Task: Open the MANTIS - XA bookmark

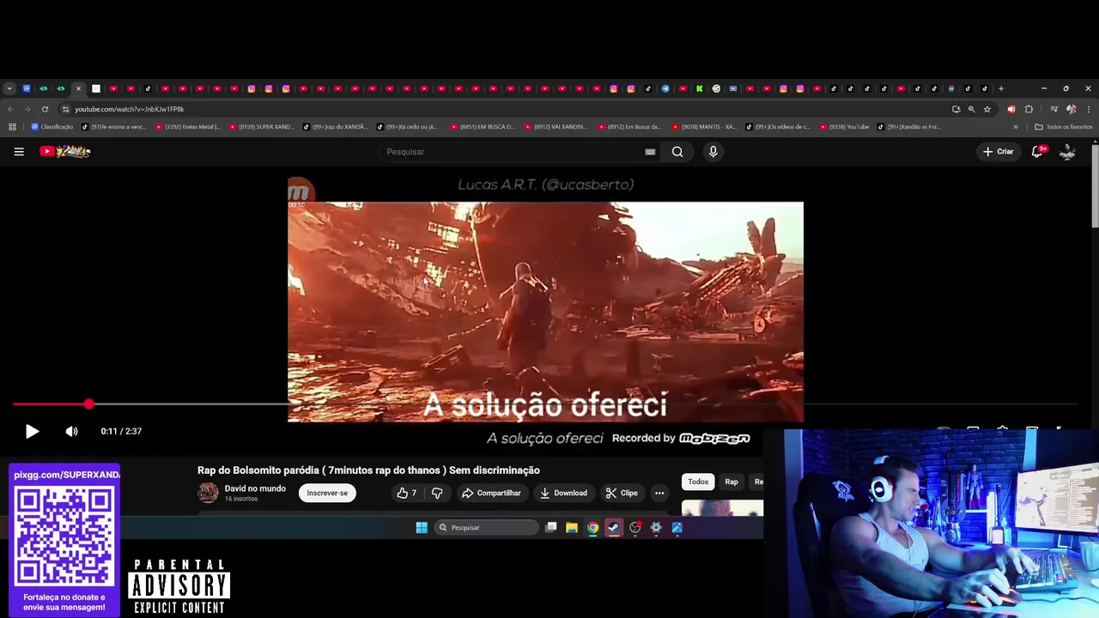Action: [704, 127]
